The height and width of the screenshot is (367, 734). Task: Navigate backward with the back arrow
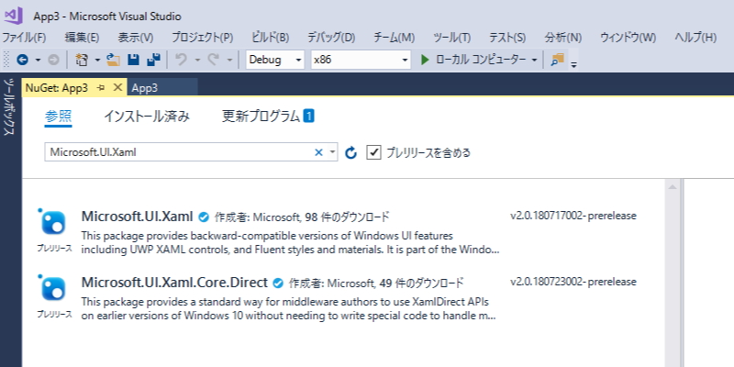(22, 60)
